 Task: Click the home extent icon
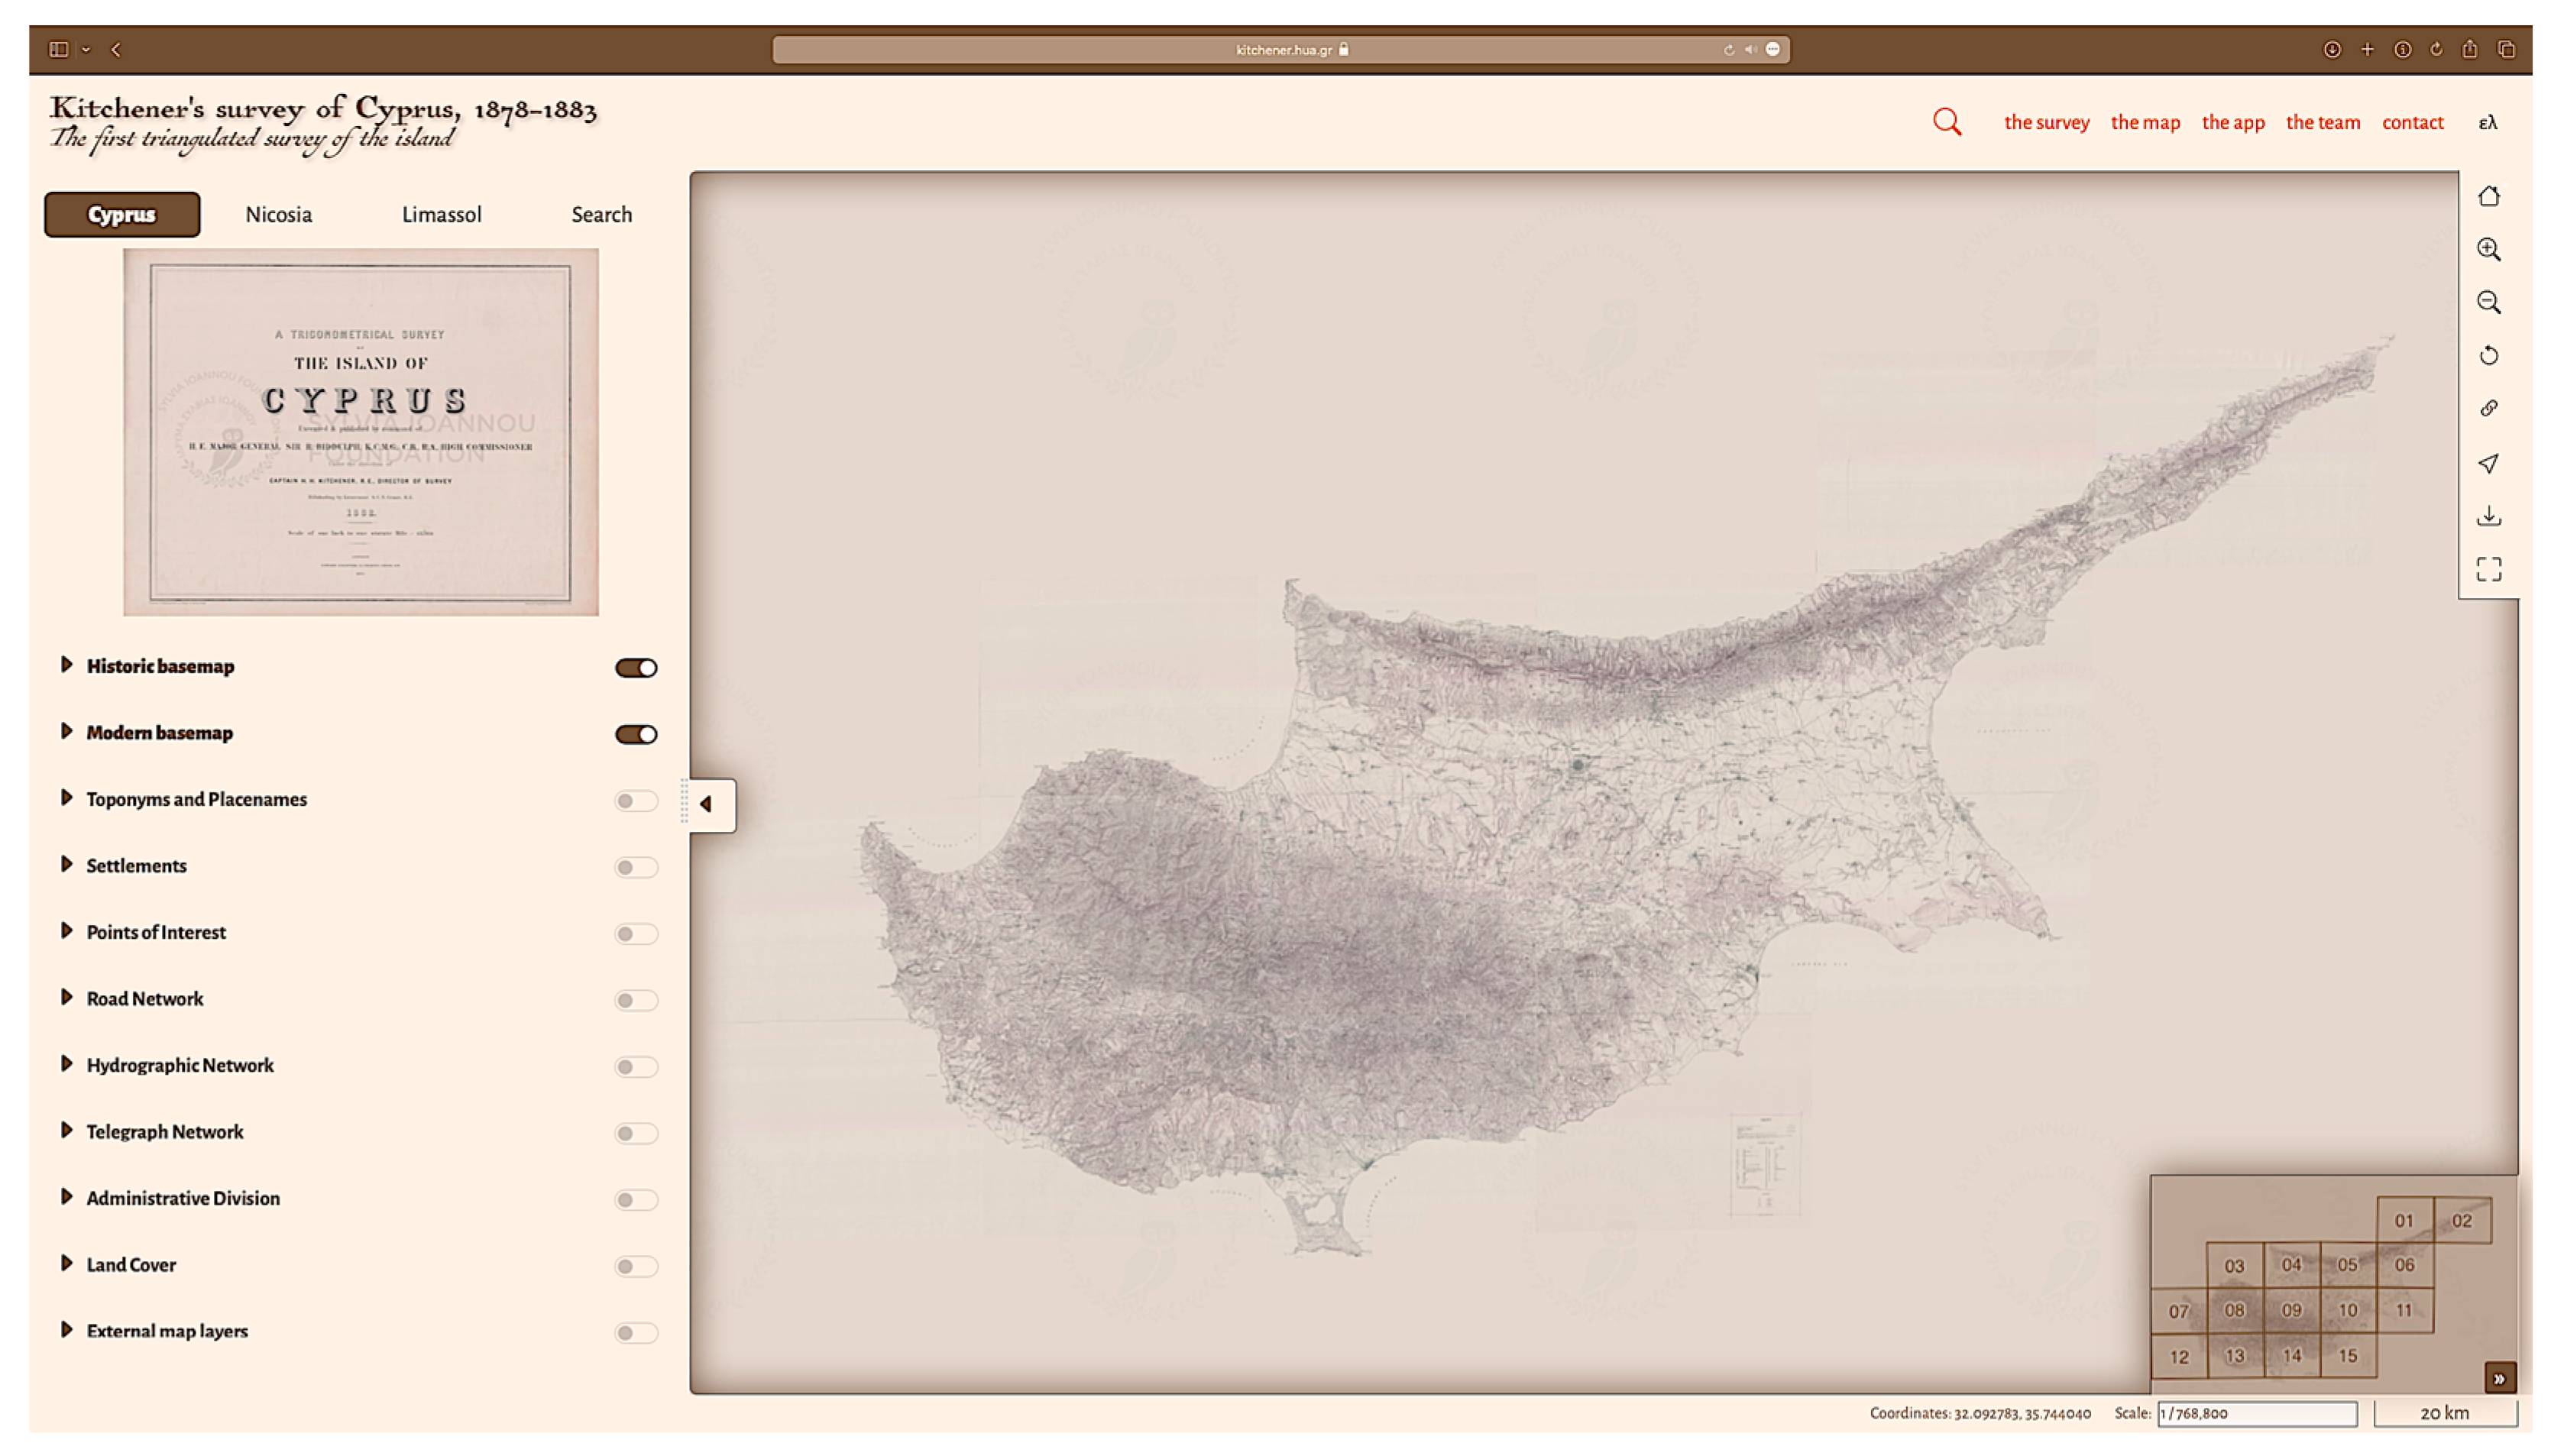tap(2488, 197)
